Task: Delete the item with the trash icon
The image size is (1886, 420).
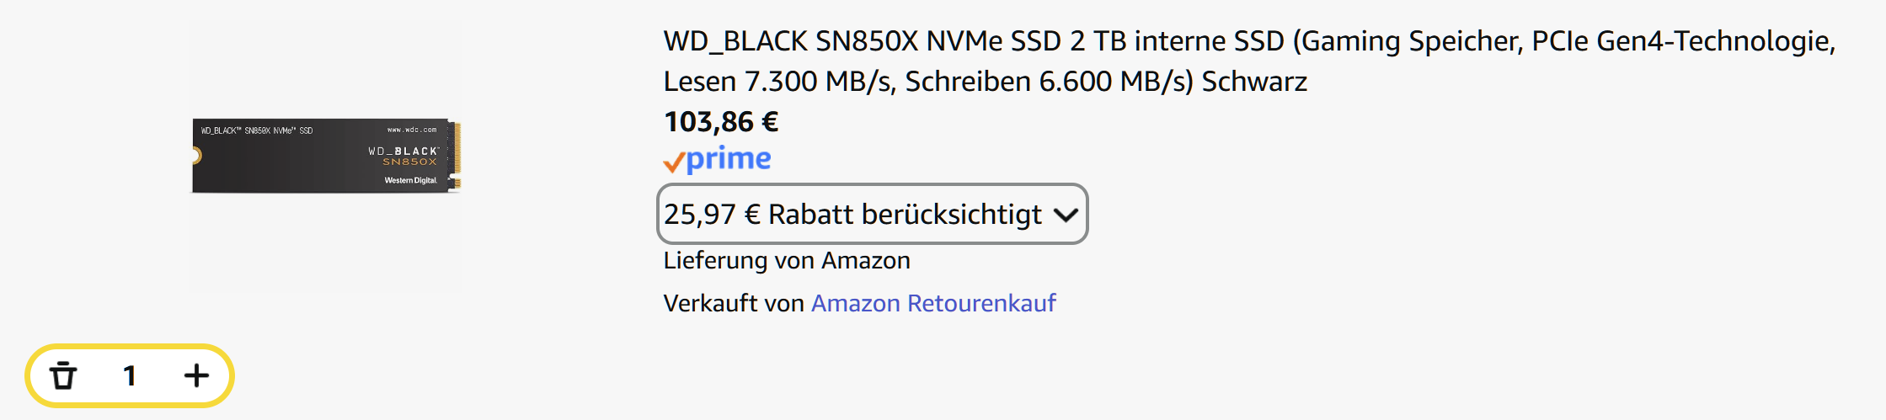Action: pos(63,375)
